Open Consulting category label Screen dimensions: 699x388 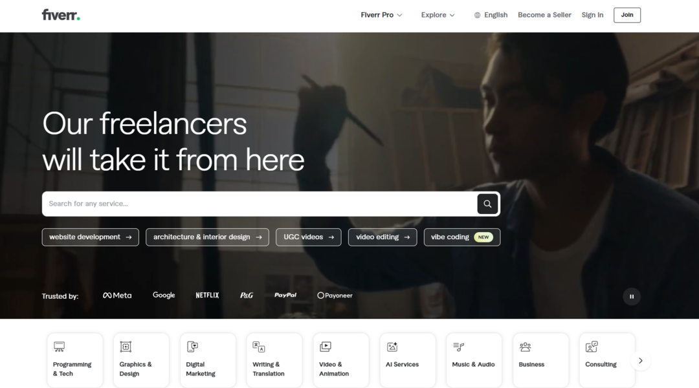coord(601,364)
